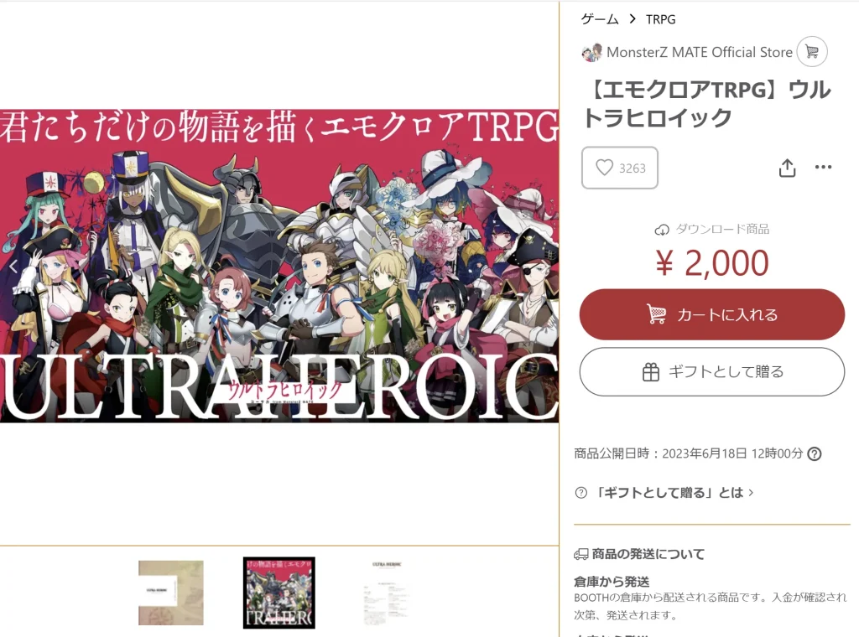This screenshot has width=859, height=637.
Task: Select the red ULTRA HEROIC artwork thumbnail
Action: pyautogui.click(x=279, y=593)
